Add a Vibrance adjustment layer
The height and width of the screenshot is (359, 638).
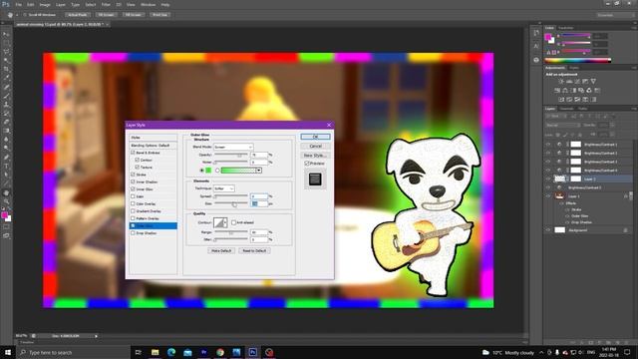click(593, 82)
